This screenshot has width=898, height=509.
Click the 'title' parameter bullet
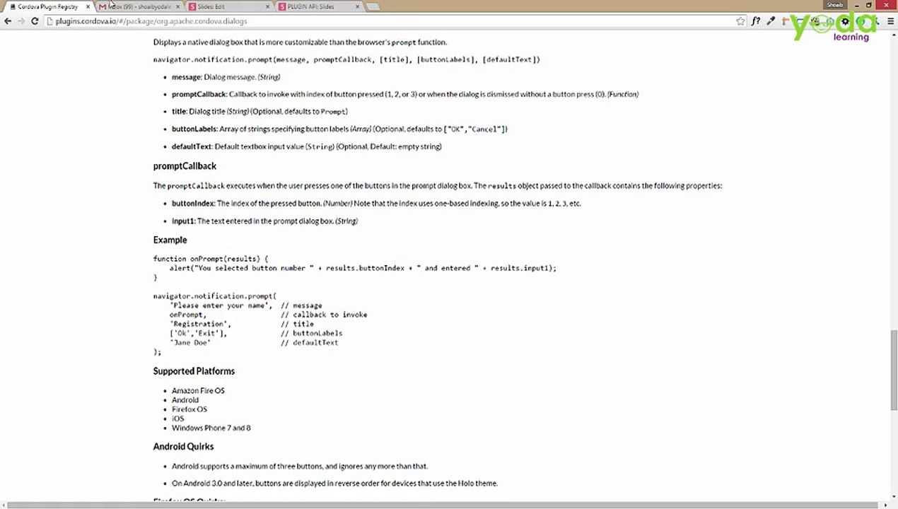(x=260, y=112)
